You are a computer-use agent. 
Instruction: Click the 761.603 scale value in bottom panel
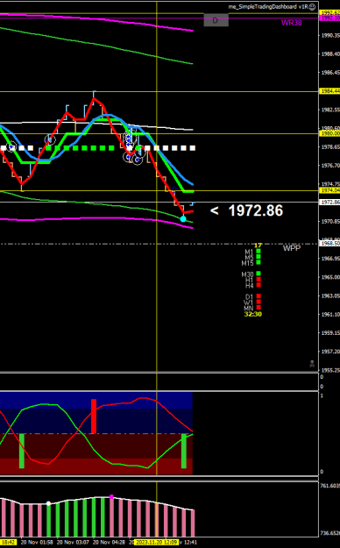329,486
